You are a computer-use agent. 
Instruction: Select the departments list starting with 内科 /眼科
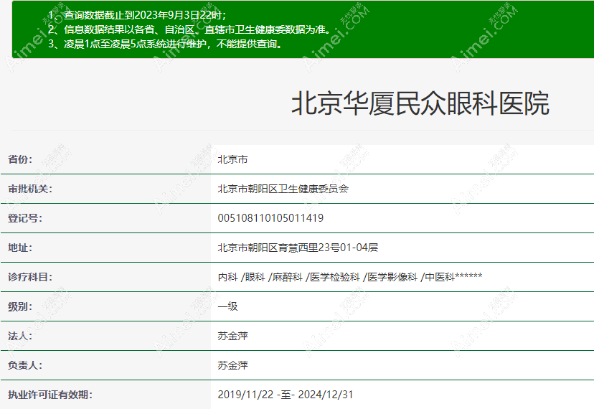click(x=350, y=277)
